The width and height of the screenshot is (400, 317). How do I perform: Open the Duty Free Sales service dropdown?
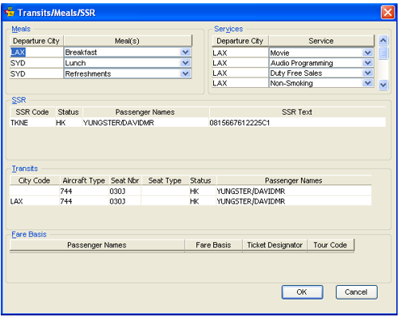click(368, 73)
